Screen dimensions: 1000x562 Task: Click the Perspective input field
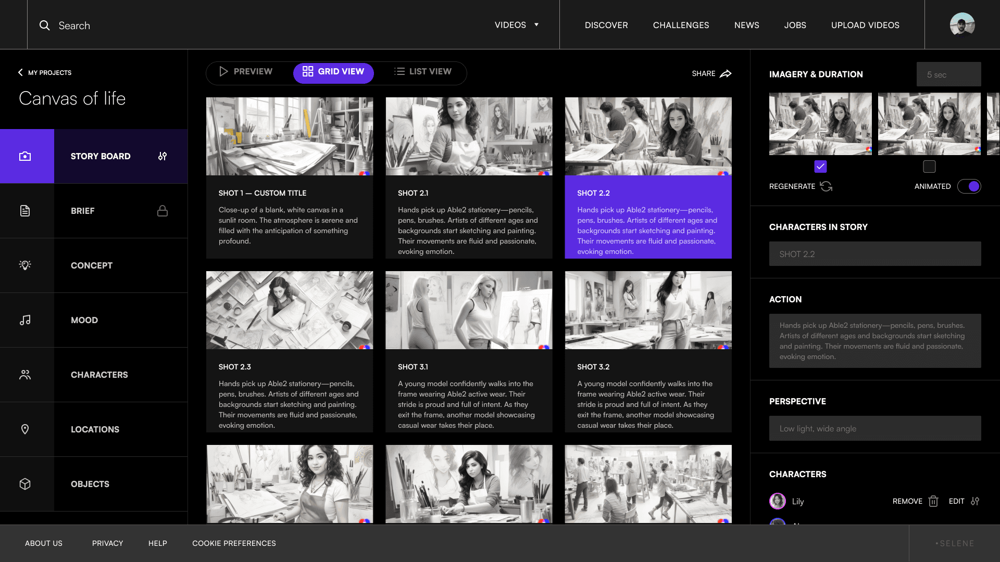[x=875, y=428]
